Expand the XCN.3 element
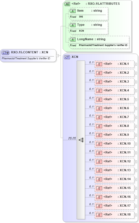Screen dimensions: 139x223 135,82
